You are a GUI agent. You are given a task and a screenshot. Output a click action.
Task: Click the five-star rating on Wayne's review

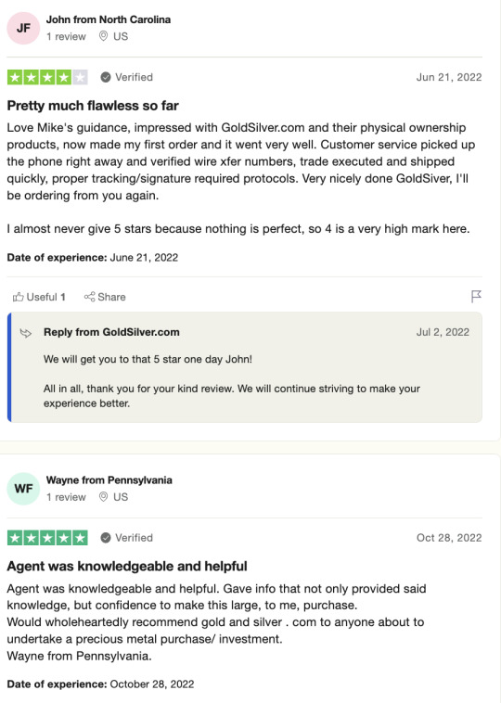47,538
